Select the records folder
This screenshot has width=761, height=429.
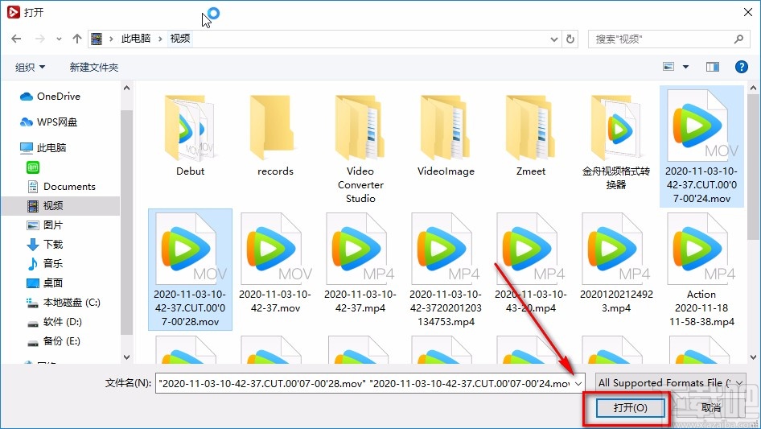click(275, 135)
